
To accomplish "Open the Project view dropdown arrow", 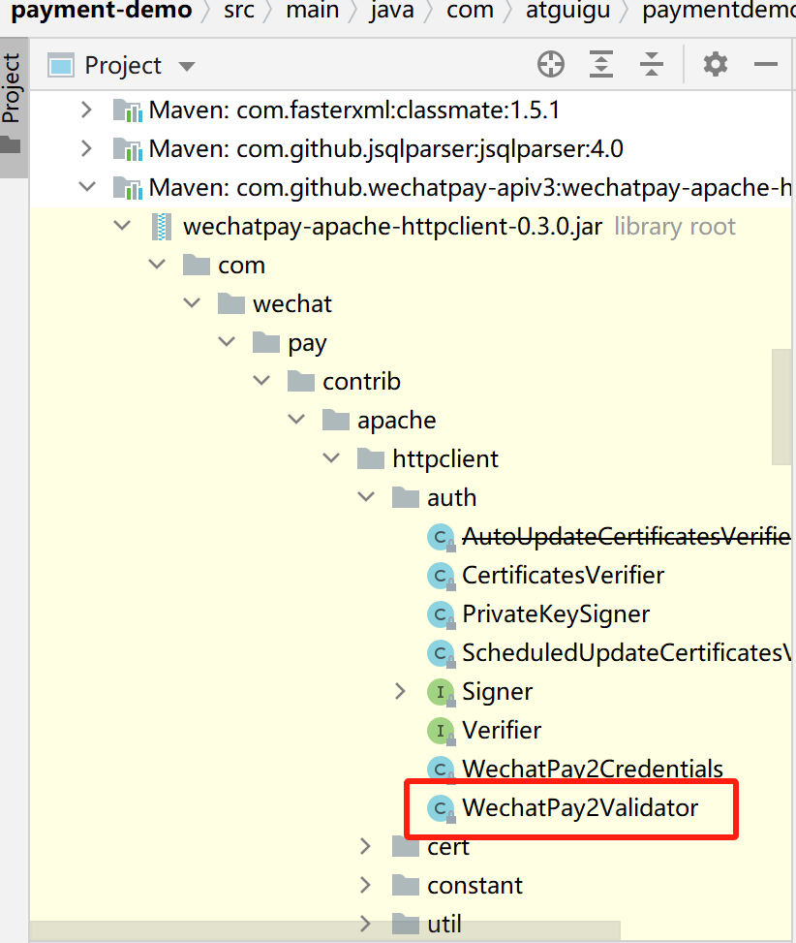I will pyautogui.click(x=187, y=66).
